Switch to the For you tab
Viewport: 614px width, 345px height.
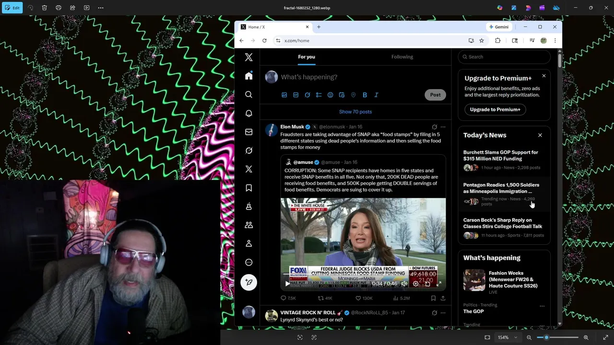[307, 57]
